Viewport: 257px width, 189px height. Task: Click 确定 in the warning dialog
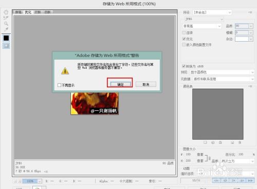click(x=120, y=84)
